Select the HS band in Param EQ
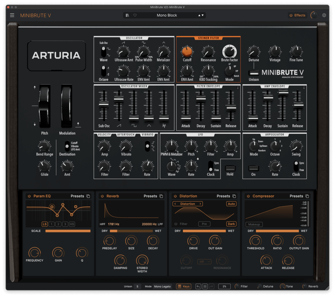This screenshot has height=297, width=335. tap(72, 224)
